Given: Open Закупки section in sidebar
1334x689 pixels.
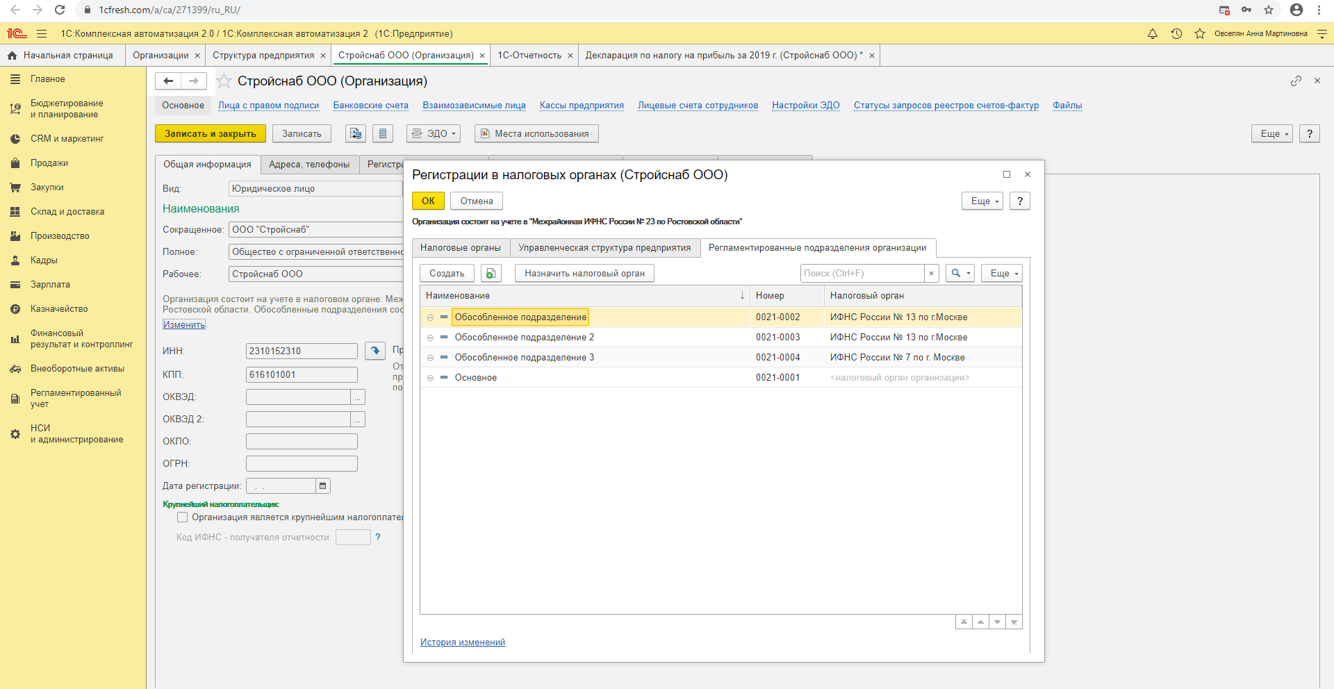Looking at the screenshot, I should [x=73, y=188].
